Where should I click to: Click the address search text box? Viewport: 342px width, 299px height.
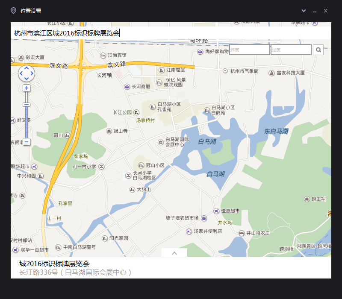click(171, 33)
